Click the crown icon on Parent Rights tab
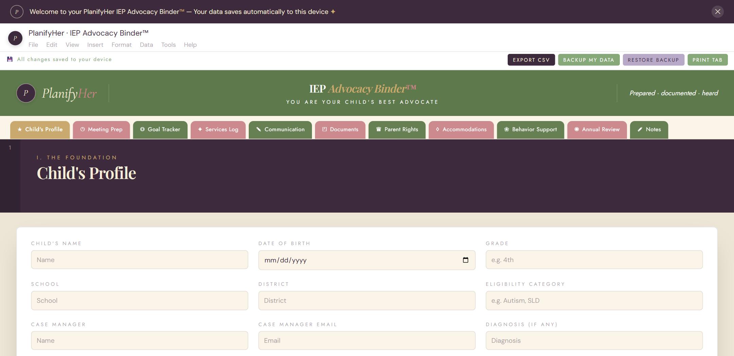This screenshot has height=356, width=734. [x=379, y=130]
